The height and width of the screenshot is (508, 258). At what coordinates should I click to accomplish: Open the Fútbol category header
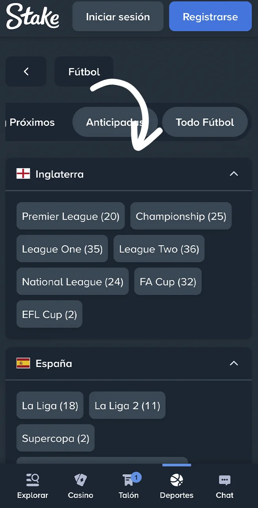(84, 71)
